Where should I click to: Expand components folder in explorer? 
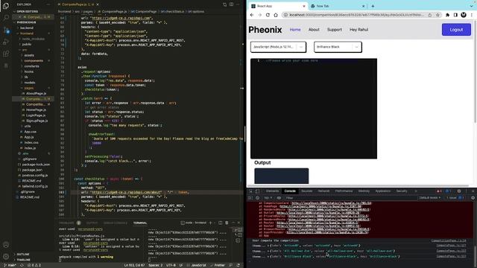34,61
